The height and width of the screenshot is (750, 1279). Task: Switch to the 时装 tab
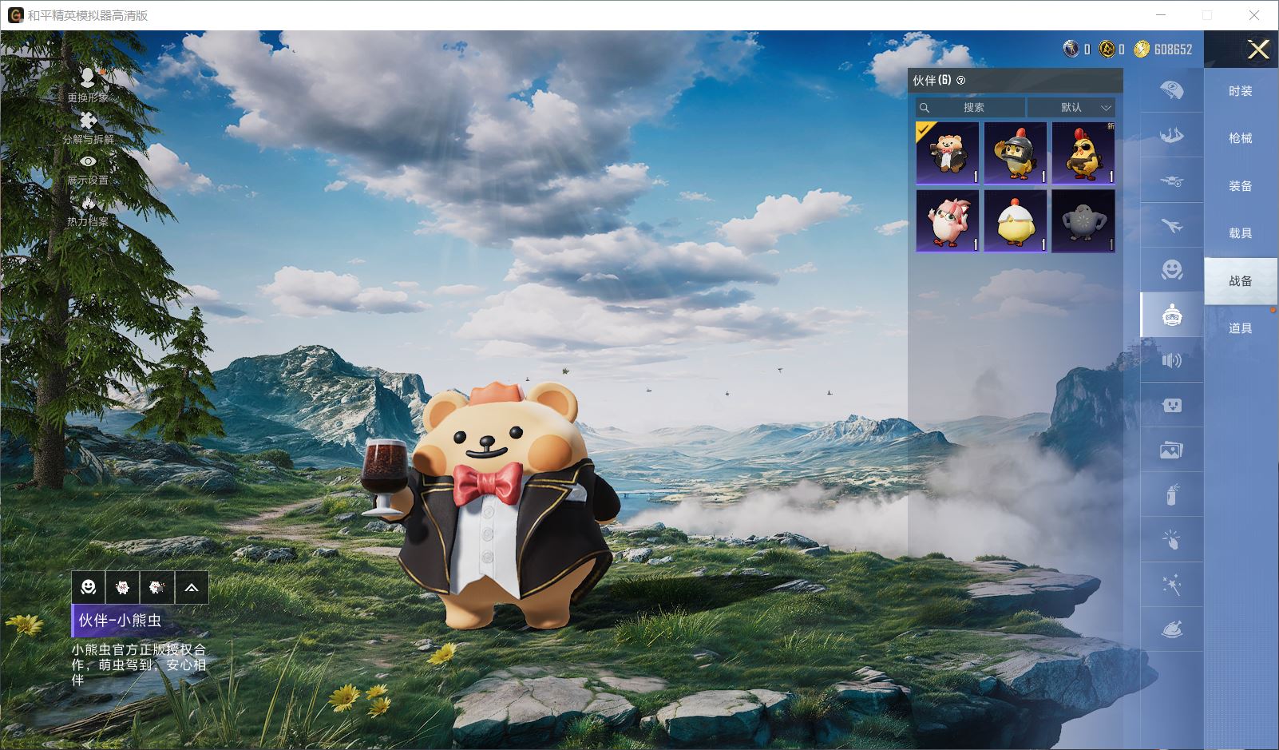1240,91
